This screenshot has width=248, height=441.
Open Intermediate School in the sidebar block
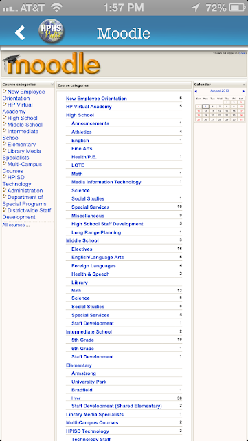[x=21, y=134]
